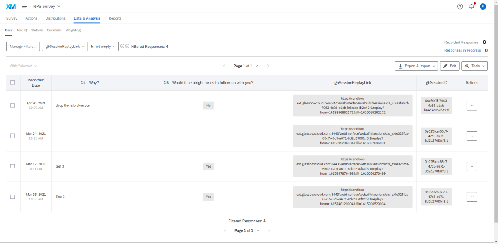Click the Edit button
The width and height of the screenshot is (498, 244).
(450, 66)
